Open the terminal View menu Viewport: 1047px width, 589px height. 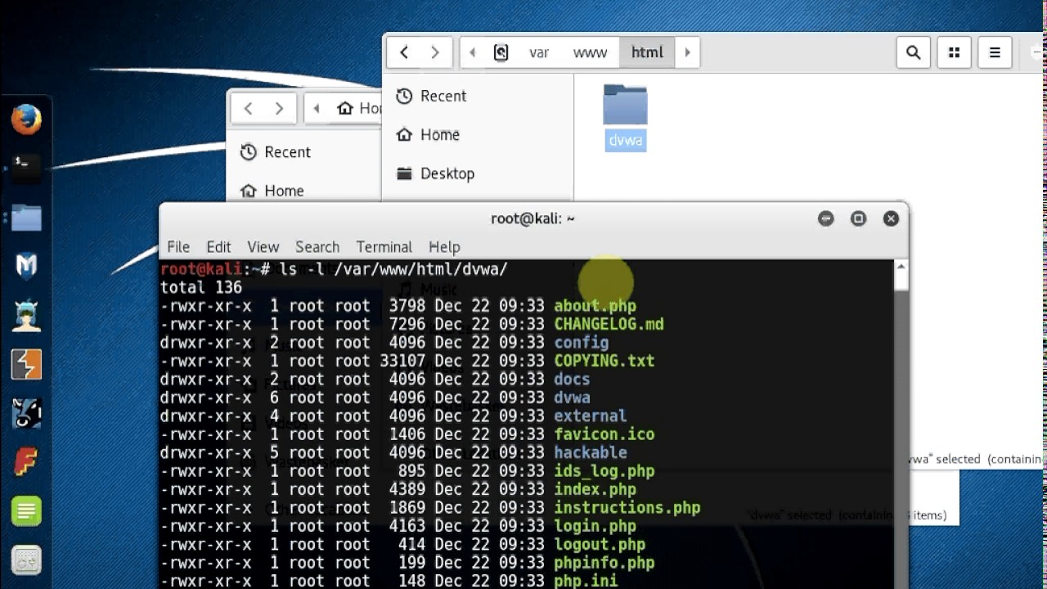click(263, 246)
